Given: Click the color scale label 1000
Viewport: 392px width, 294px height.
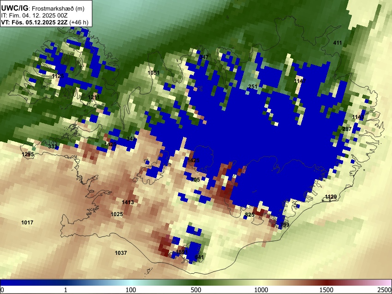Looking at the screenshot, I should click(x=261, y=290).
